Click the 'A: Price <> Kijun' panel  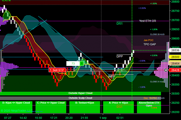pos(118,107)
